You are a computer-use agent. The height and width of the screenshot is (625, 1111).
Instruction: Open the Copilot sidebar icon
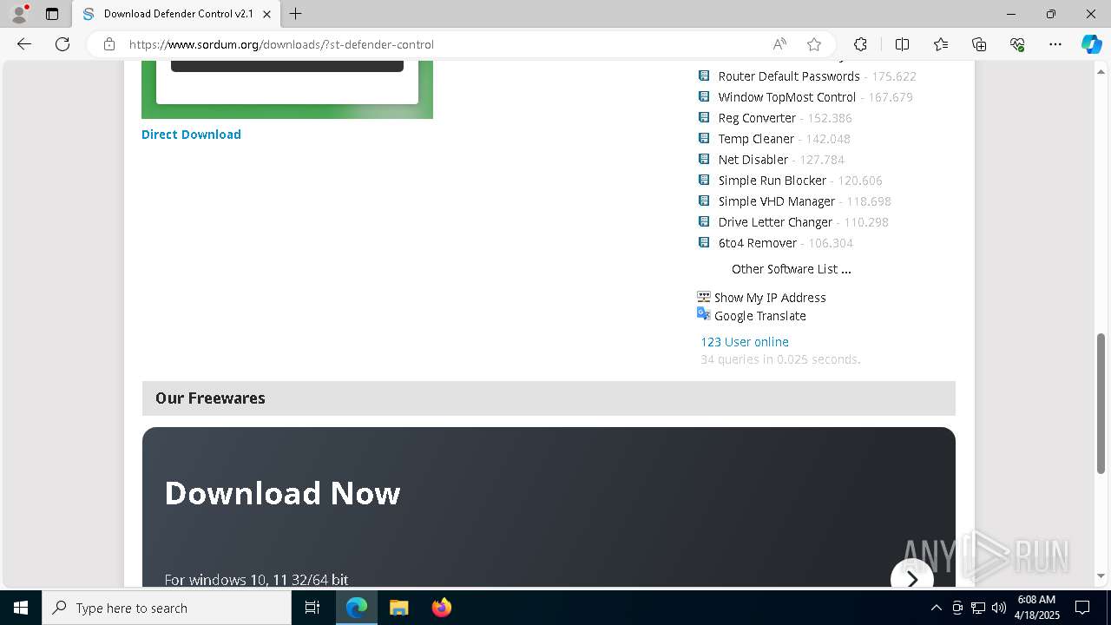[1091, 44]
